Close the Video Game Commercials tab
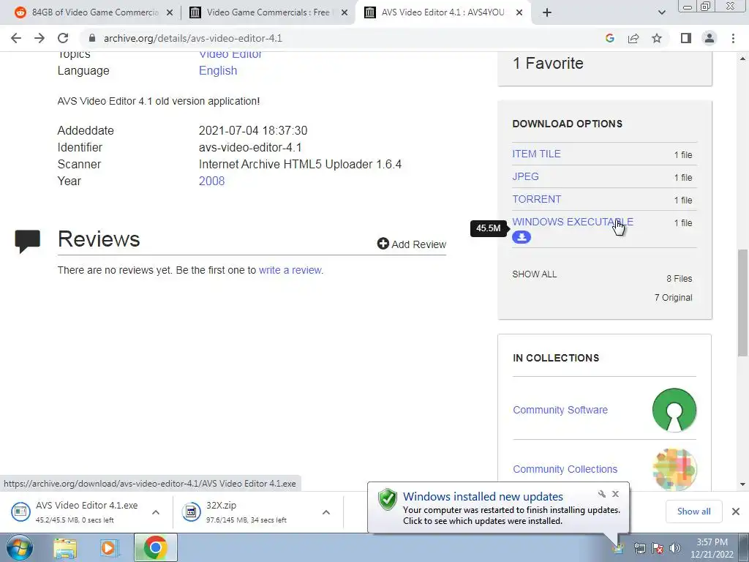This screenshot has width=749, height=562. (x=345, y=13)
